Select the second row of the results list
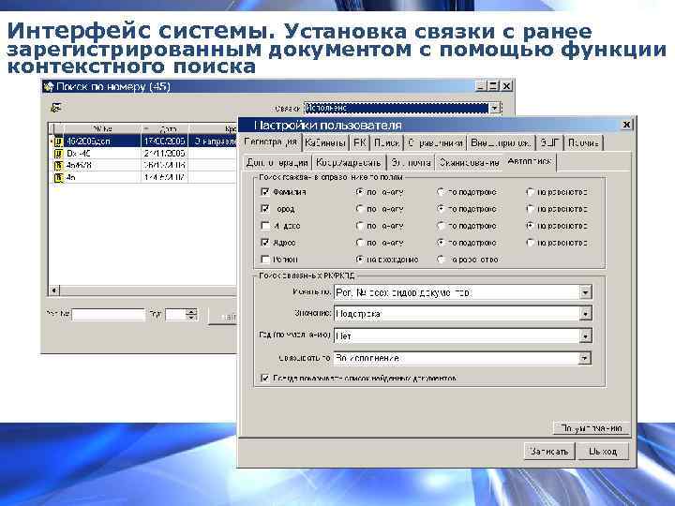The image size is (675, 506). pyautogui.click(x=143, y=153)
